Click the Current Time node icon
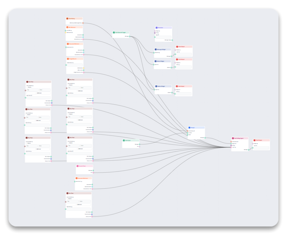287x235 pixels. coord(77,166)
